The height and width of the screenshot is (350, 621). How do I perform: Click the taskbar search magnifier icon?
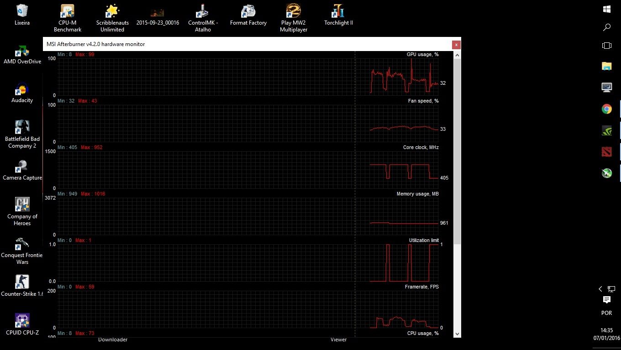pos(607,27)
